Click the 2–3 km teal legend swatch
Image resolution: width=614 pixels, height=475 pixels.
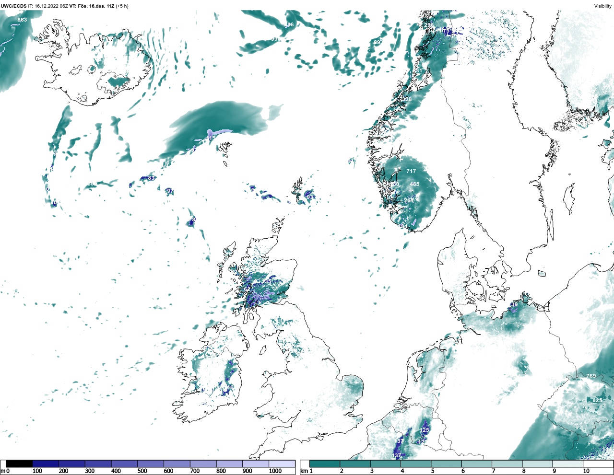click(x=355, y=463)
